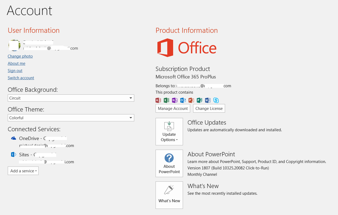Image resolution: width=338 pixels, height=215 pixels.
Task: Click the Word product icon
Action: tap(208, 100)
